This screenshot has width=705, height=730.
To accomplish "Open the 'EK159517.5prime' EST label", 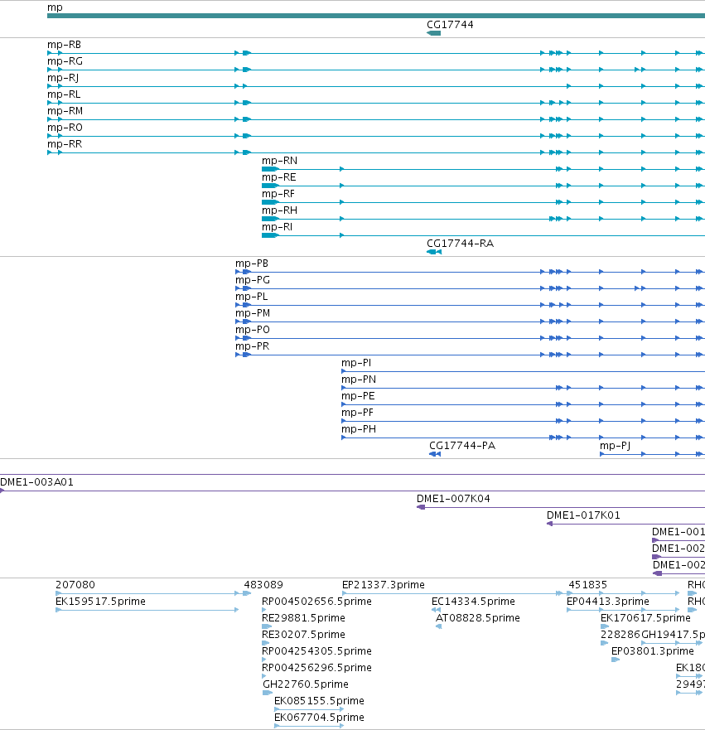I will tap(100, 602).
